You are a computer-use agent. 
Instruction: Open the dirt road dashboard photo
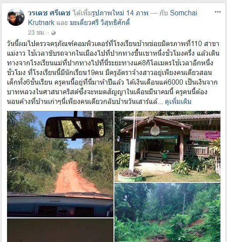[60, 164]
